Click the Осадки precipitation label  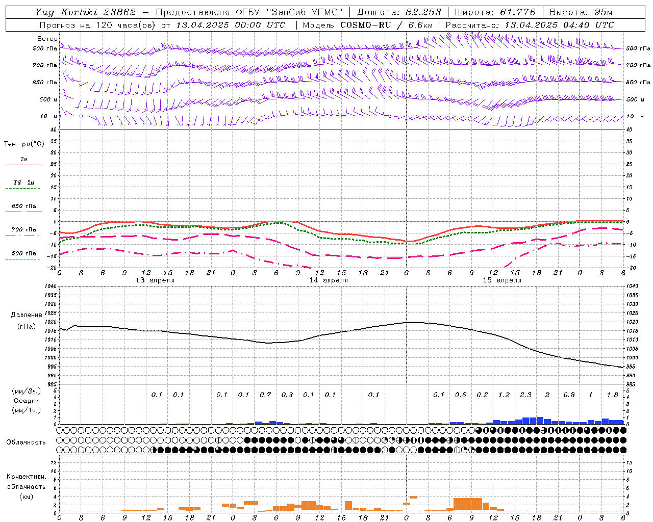coord(26,401)
